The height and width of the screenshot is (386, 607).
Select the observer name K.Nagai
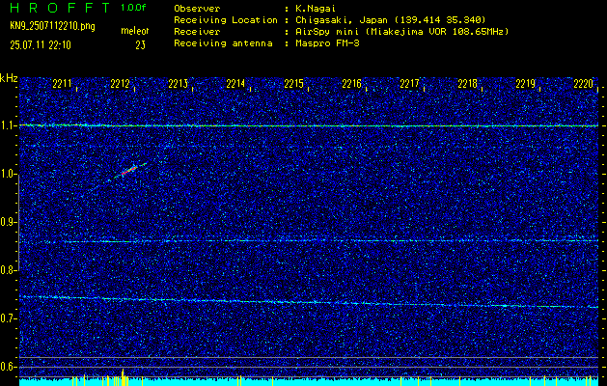tap(315, 9)
